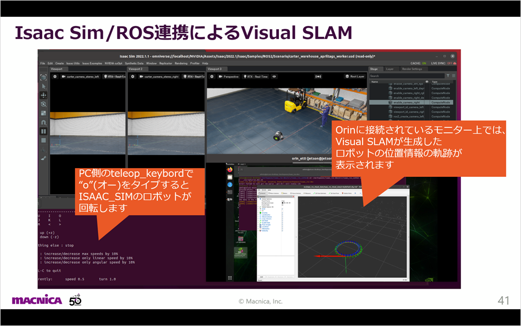
Task: Expand Global Options in RViz Displays tree
Action: tap(258, 199)
